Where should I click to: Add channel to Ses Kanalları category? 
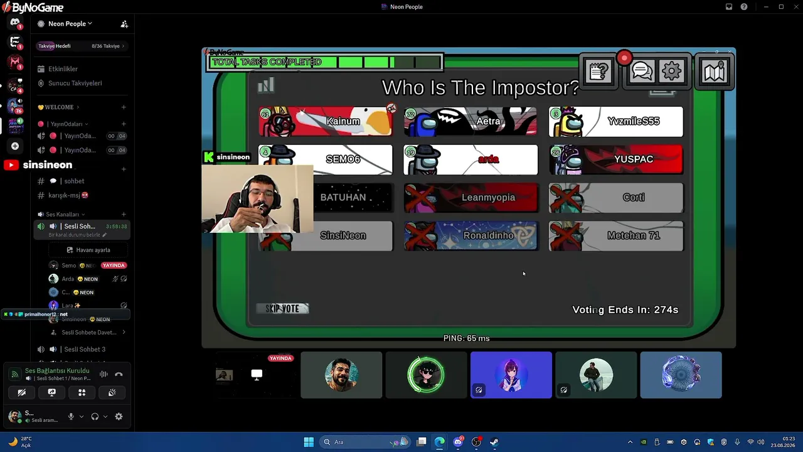[124, 215]
